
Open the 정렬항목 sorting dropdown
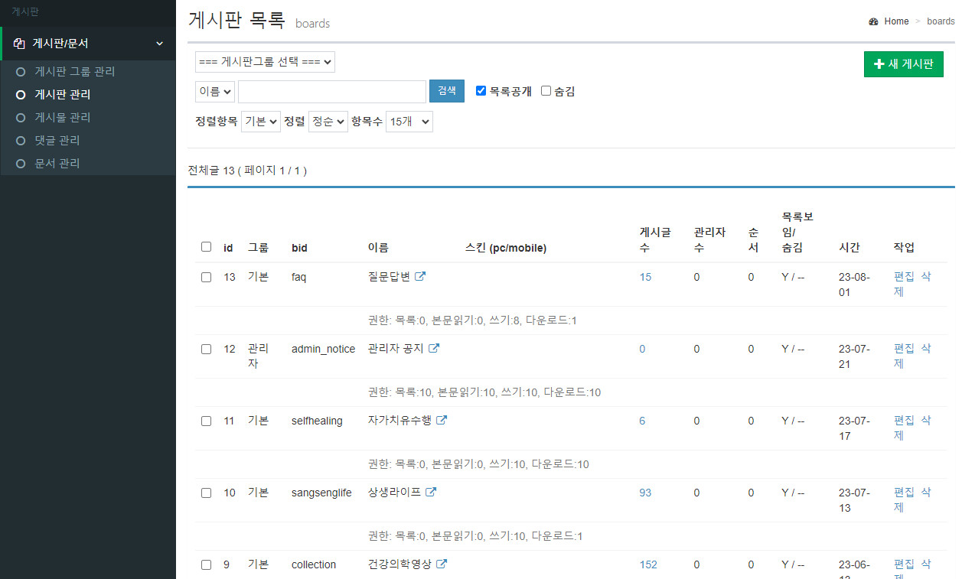(x=260, y=121)
